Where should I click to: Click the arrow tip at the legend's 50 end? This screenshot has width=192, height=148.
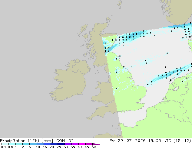(96, 144)
